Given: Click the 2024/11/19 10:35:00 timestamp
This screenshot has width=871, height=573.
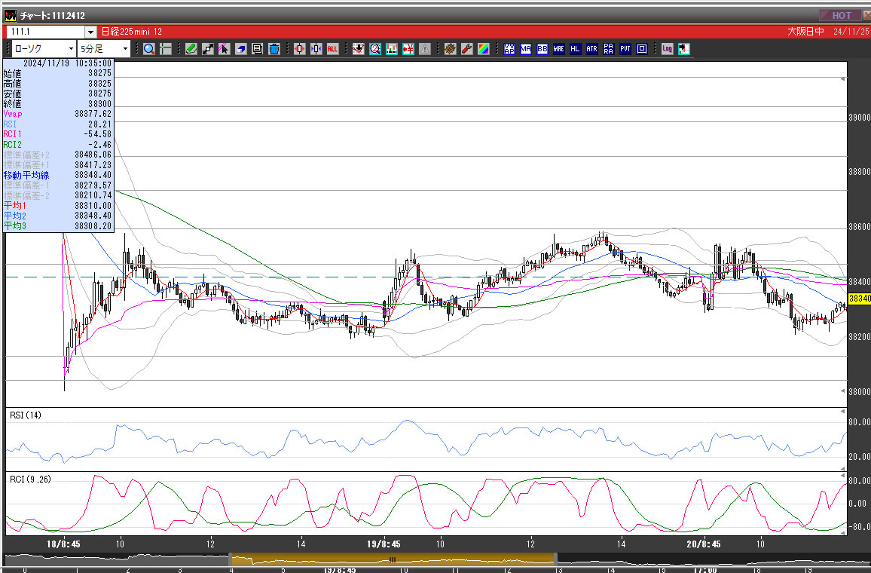Looking at the screenshot, I should (67, 63).
